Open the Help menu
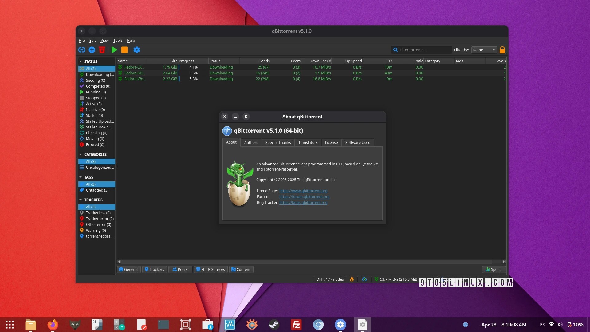590x332 pixels. point(131,40)
